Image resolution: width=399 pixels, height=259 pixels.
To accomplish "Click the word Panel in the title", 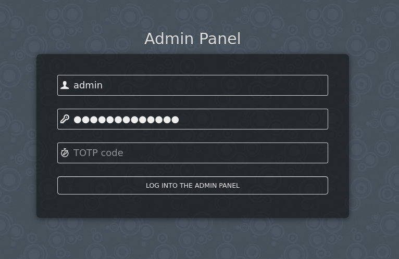I will 220,38.
